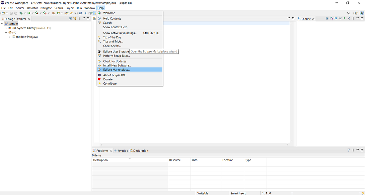Screen dimensions: 365x195
Task: Open a new Java Project with the toolbar icon
Action: [x=54, y=12]
